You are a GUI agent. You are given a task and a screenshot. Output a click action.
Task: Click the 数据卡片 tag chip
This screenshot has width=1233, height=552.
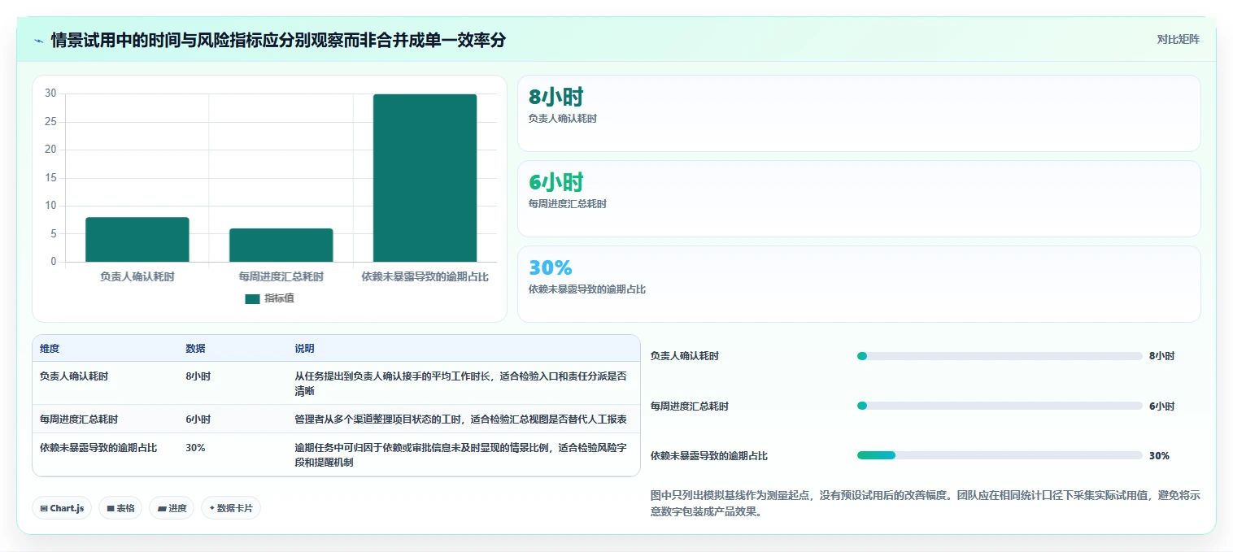[x=231, y=508]
